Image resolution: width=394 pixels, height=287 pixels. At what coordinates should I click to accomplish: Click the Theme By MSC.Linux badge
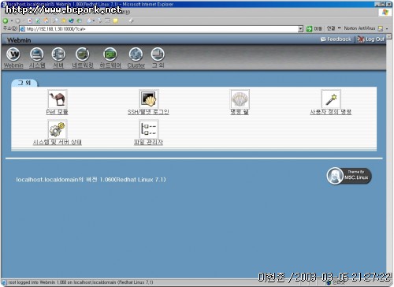349,176
